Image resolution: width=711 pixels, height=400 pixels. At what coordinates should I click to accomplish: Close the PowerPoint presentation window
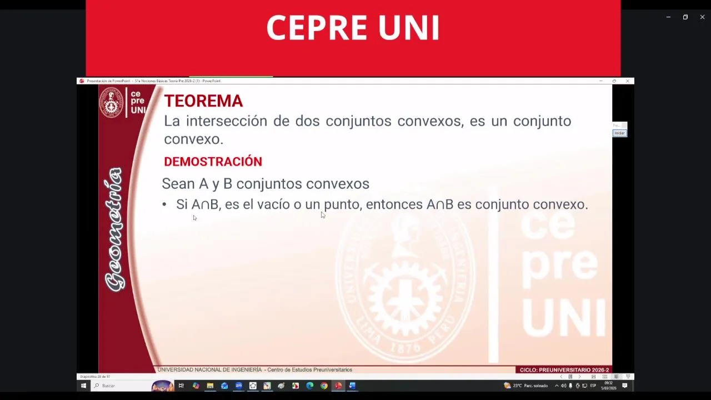pyautogui.click(x=628, y=81)
